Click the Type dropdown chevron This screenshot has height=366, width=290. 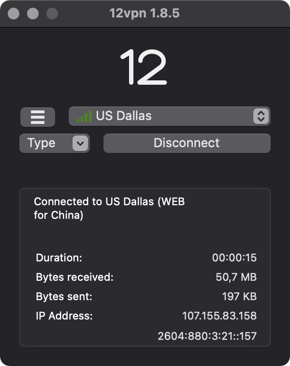80,143
